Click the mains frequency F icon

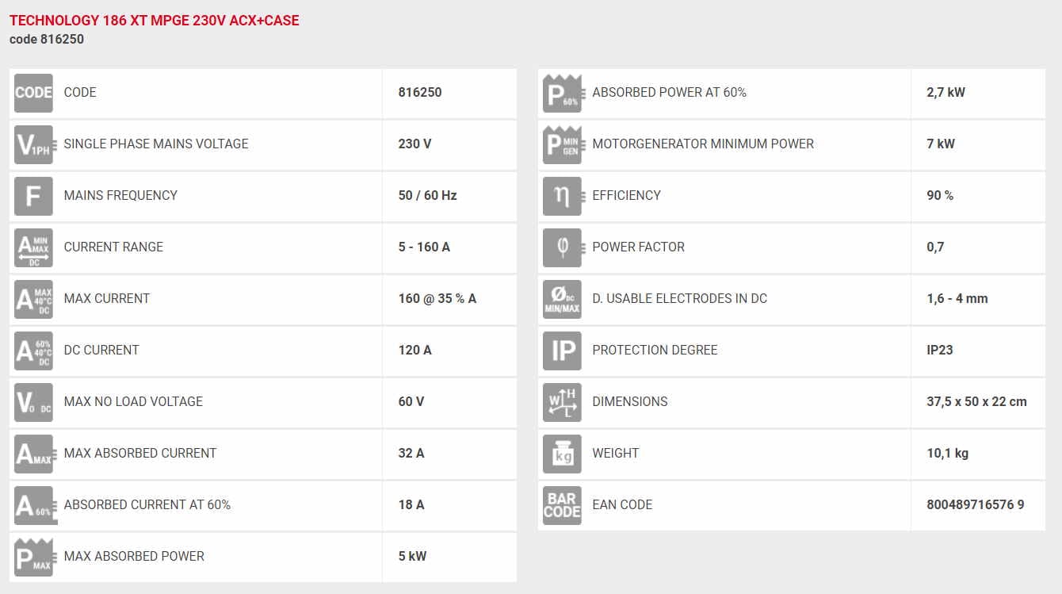click(x=33, y=196)
